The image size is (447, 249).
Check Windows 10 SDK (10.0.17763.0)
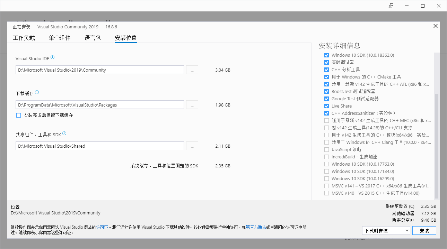click(326, 164)
